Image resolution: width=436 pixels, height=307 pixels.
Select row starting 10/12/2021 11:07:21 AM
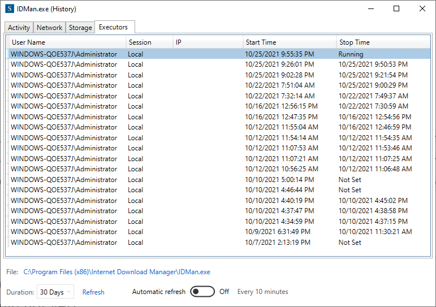point(219,158)
